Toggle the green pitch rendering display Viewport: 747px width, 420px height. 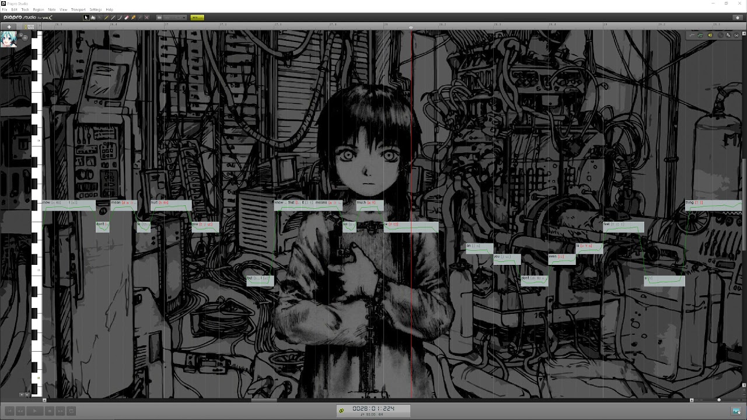click(700, 35)
